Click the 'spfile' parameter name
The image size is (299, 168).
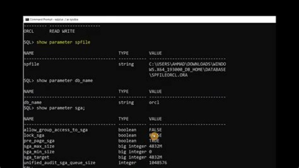pyautogui.click(x=32, y=64)
